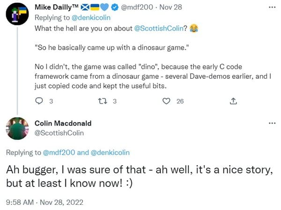Like the tweet with the heart icon

(166, 101)
